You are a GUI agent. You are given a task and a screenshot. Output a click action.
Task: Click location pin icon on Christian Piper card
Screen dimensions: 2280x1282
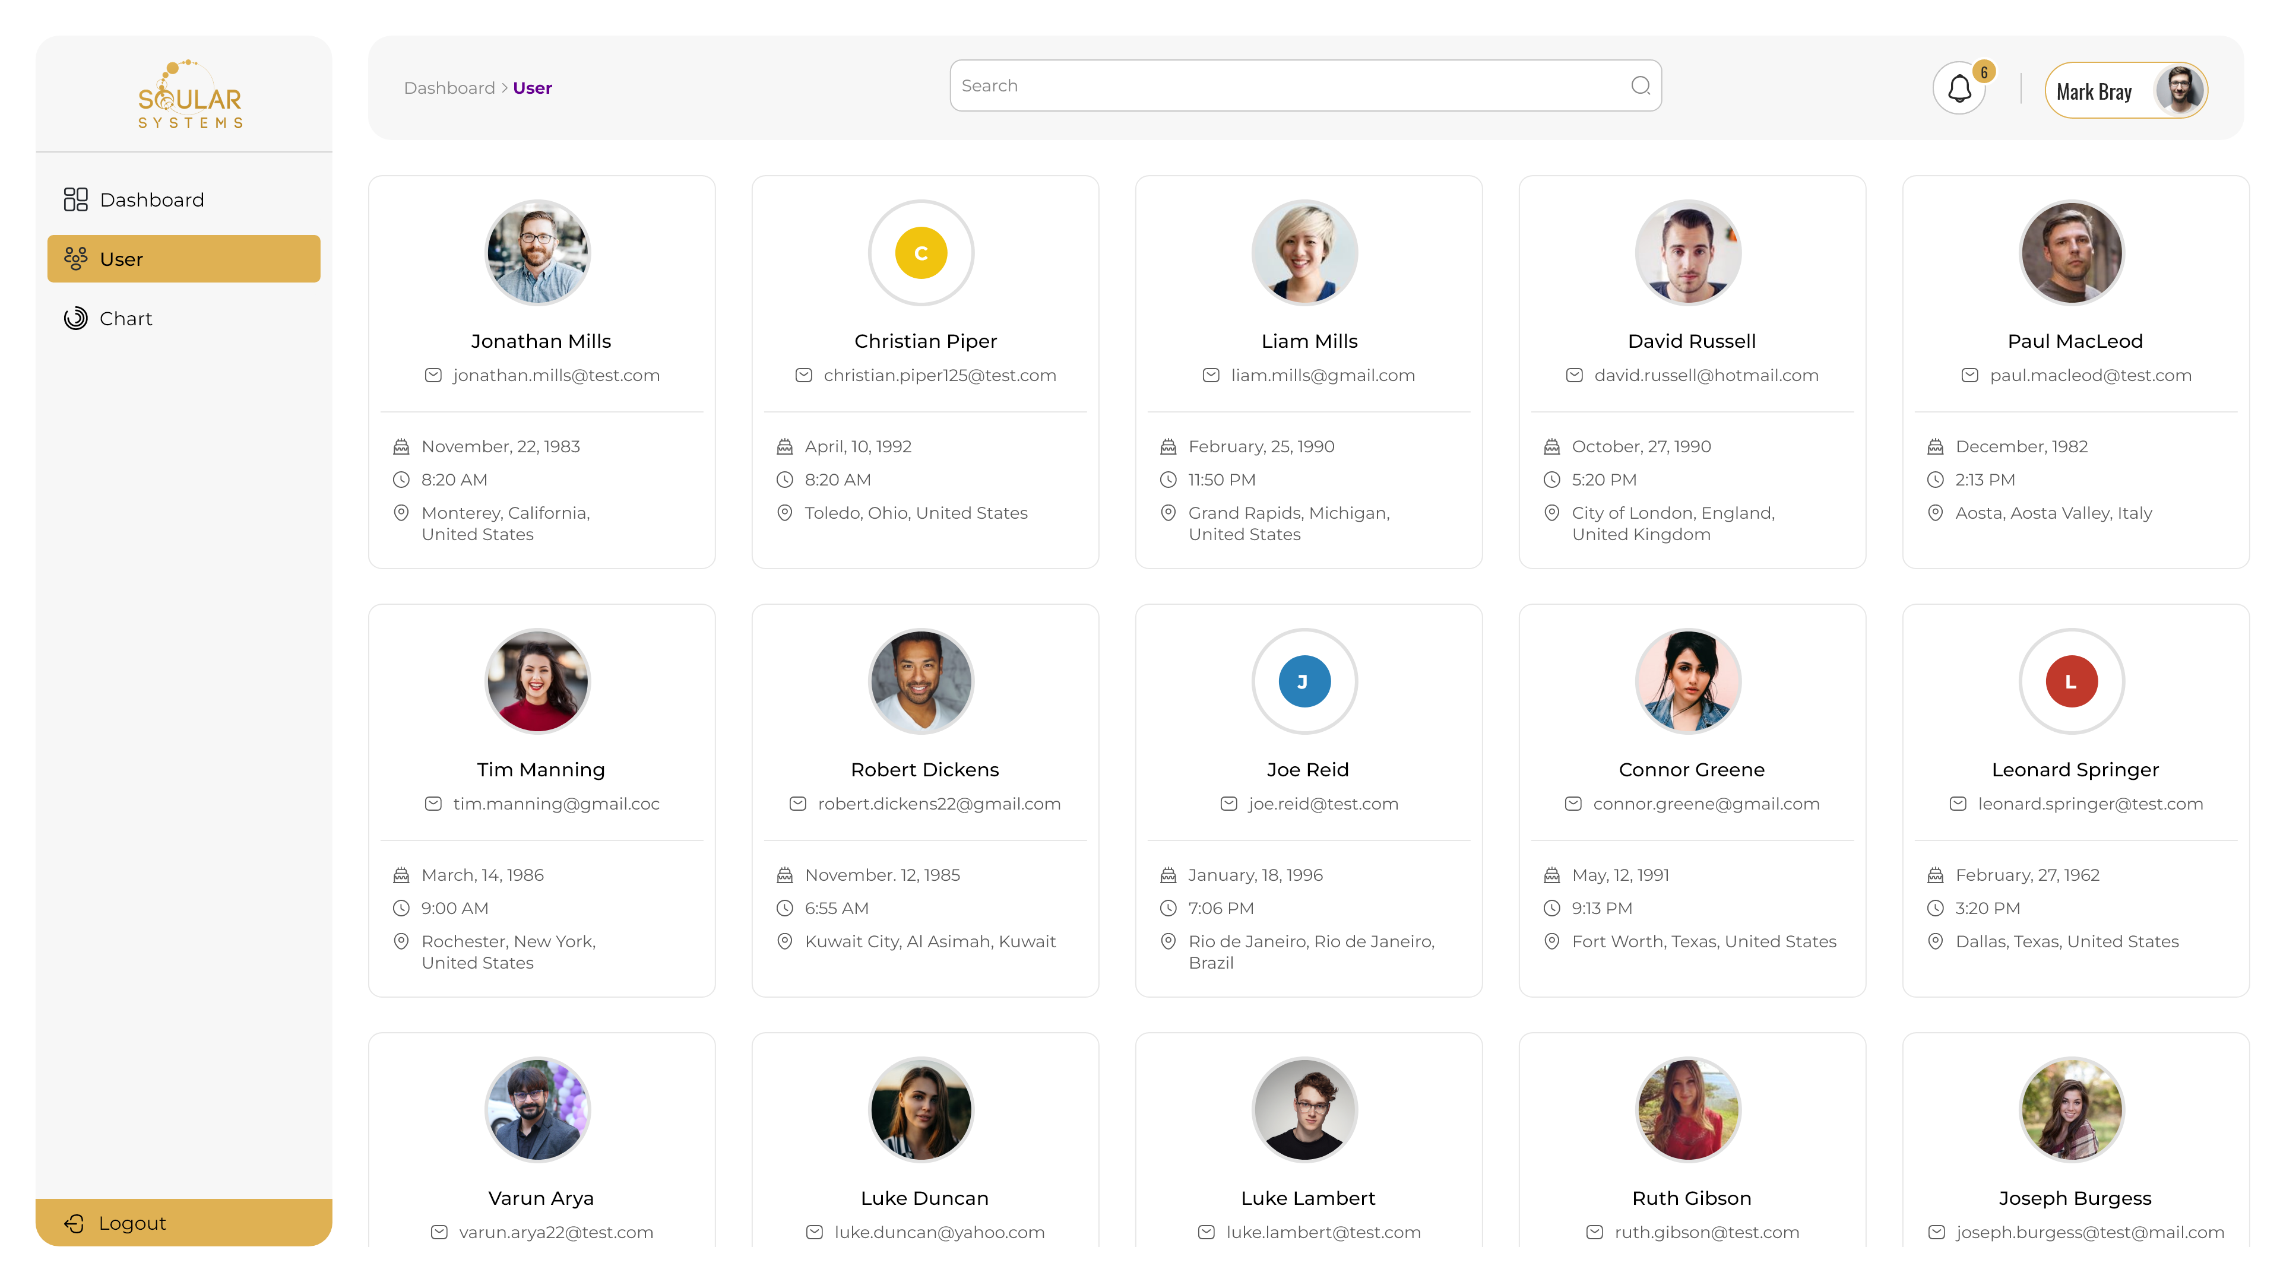coord(784,513)
